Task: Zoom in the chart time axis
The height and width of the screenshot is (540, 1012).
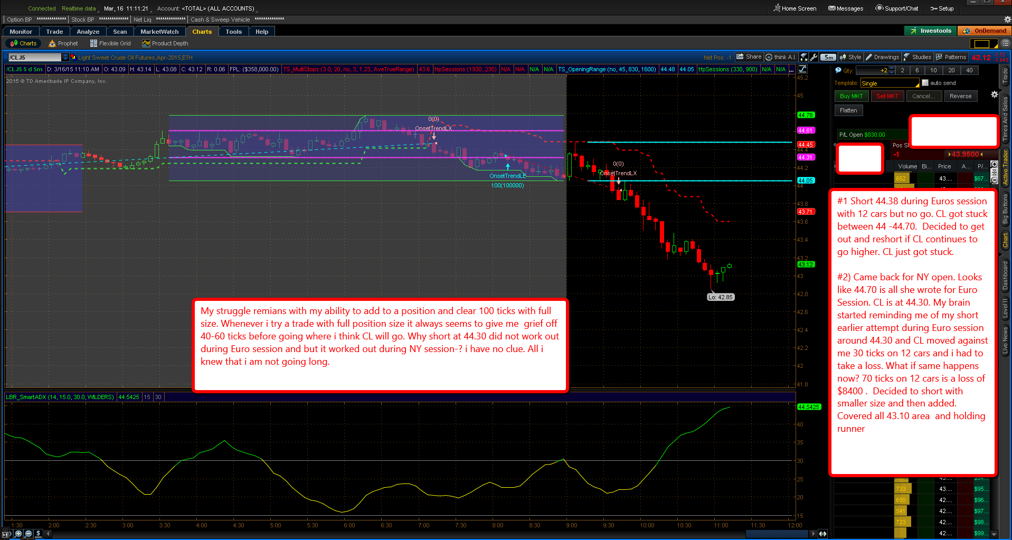Action: 18,534
